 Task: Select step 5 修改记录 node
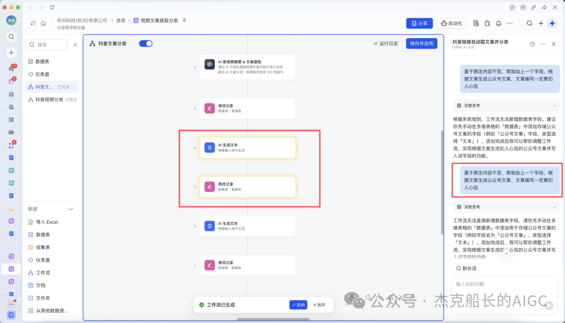[247, 187]
